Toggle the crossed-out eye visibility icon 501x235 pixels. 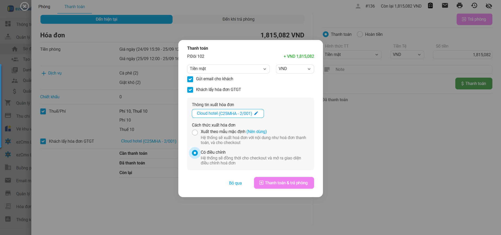click(489, 6)
